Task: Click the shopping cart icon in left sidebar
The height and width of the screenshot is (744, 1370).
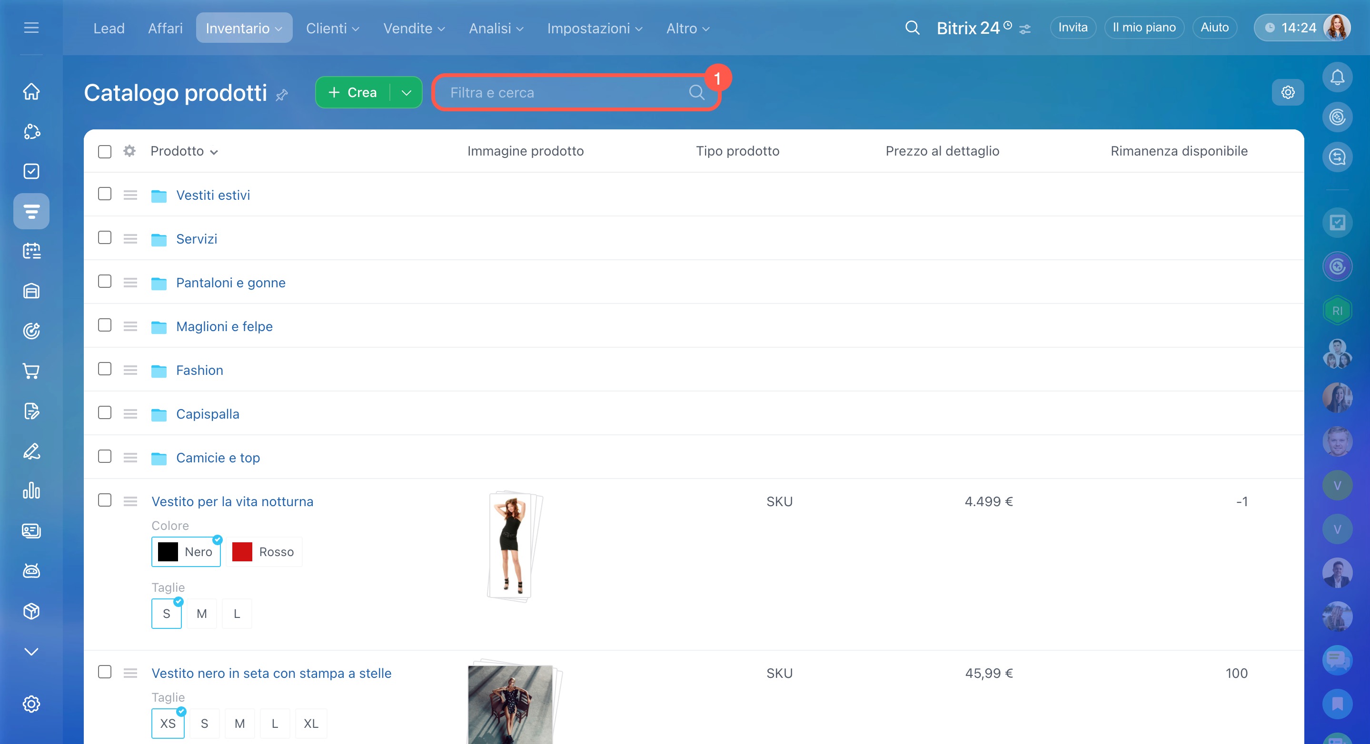Action: tap(31, 371)
